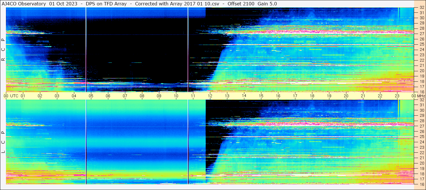The height and width of the screenshot is (190, 426).
Task: Click the 15 hour tick on the time axis
Action: (261, 96)
